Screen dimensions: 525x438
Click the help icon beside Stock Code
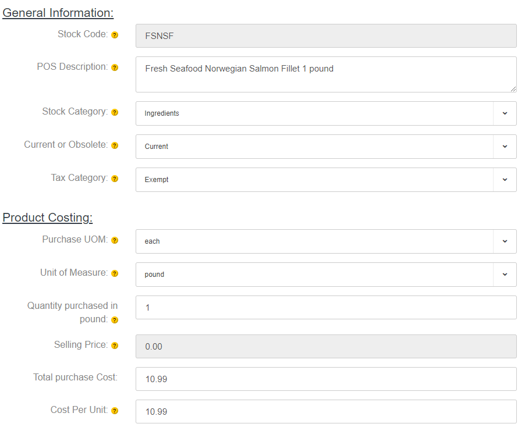click(115, 35)
